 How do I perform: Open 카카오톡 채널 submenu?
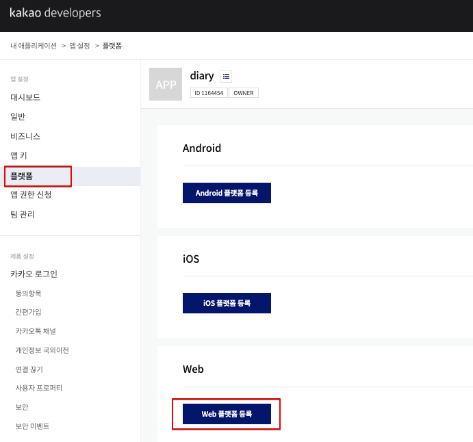pos(36,331)
